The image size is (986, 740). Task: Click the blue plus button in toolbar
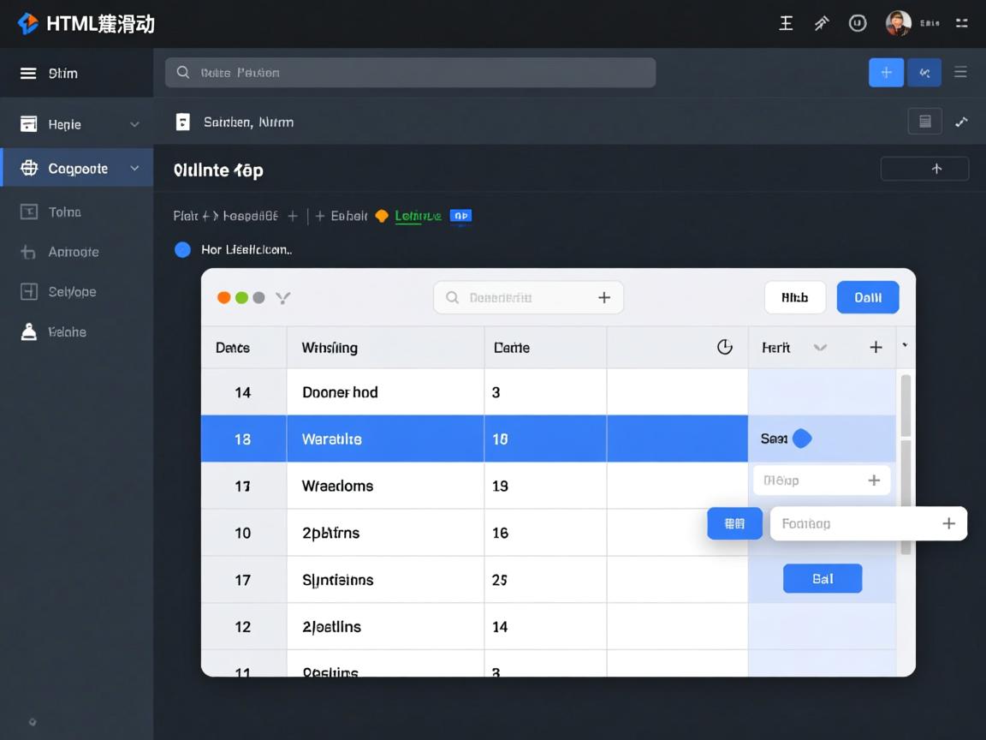tap(886, 73)
